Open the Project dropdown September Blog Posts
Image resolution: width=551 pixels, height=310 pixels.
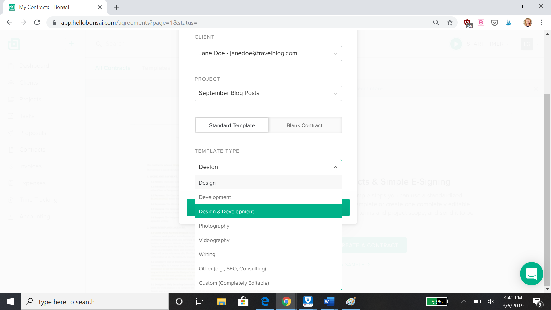(268, 93)
